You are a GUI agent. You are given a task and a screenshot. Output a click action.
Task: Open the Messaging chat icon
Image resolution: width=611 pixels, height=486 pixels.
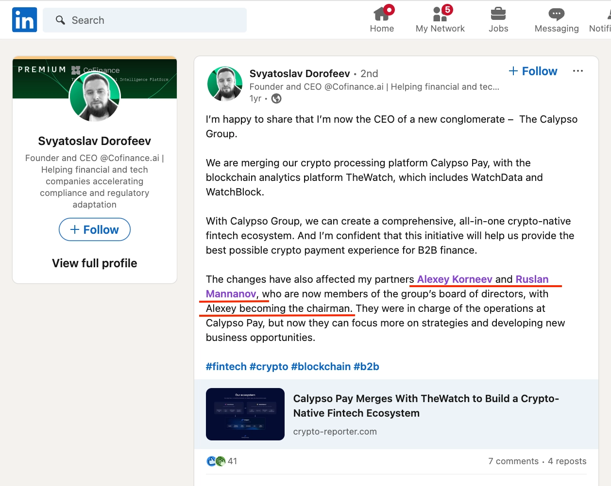click(x=557, y=14)
